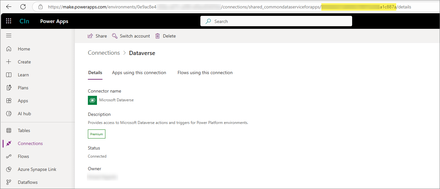Click the Dataverse breadcrumb title

[x=142, y=53]
